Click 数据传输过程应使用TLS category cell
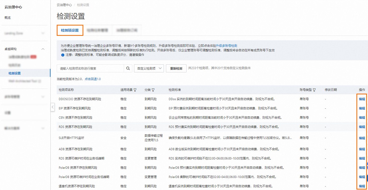This screenshot has height=190, width=368. [x=154, y=138]
